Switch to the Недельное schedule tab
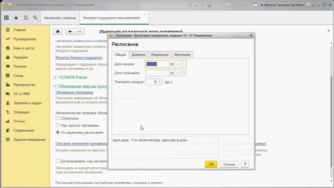The height and width of the screenshot is (188, 334). [160, 55]
